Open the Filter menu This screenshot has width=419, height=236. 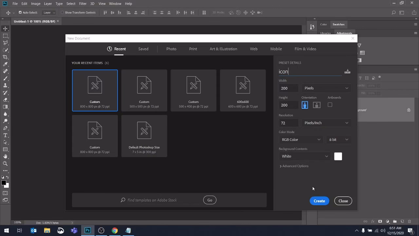click(82, 4)
